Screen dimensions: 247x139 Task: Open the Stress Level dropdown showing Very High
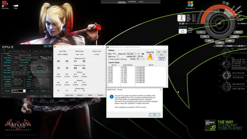[x=131, y=54]
